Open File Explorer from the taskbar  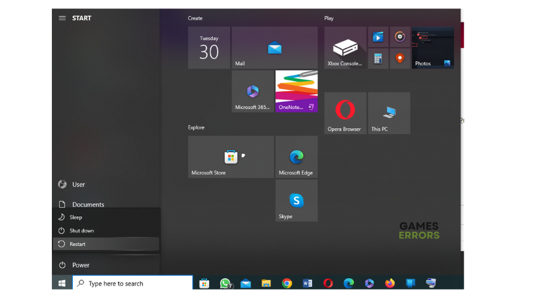point(266,283)
